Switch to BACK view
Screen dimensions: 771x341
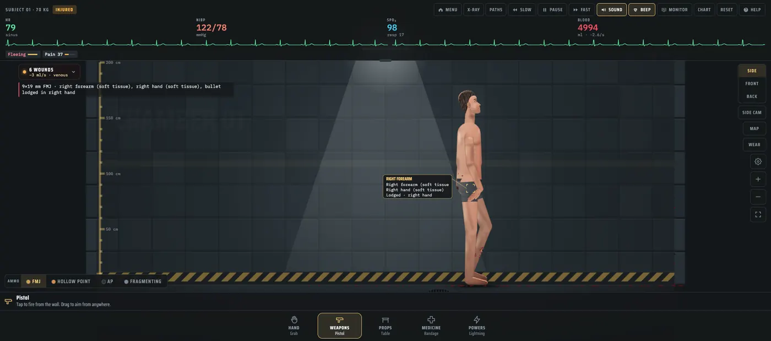pos(752,96)
